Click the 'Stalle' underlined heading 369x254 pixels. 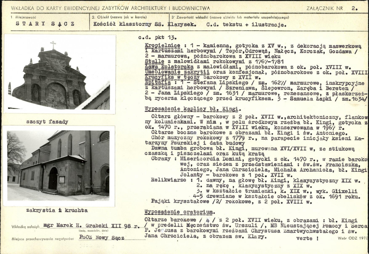coord(154,61)
